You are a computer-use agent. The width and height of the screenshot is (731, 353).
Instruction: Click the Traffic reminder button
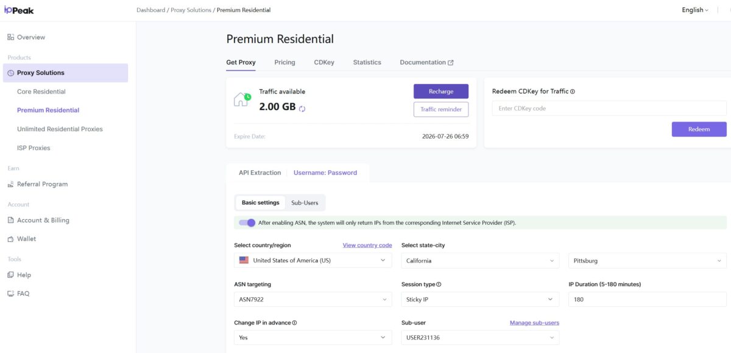(441, 109)
